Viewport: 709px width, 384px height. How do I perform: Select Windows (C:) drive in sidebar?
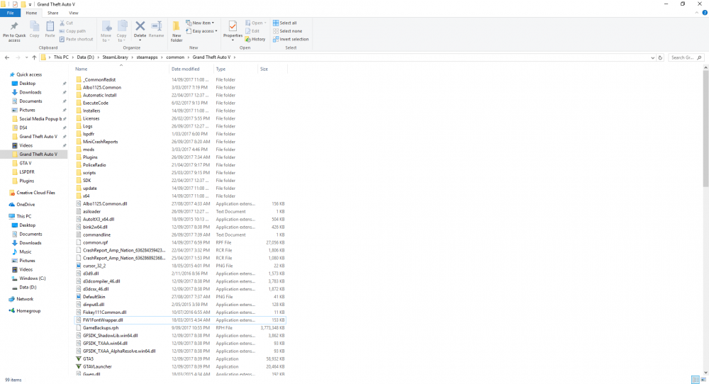coord(32,278)
